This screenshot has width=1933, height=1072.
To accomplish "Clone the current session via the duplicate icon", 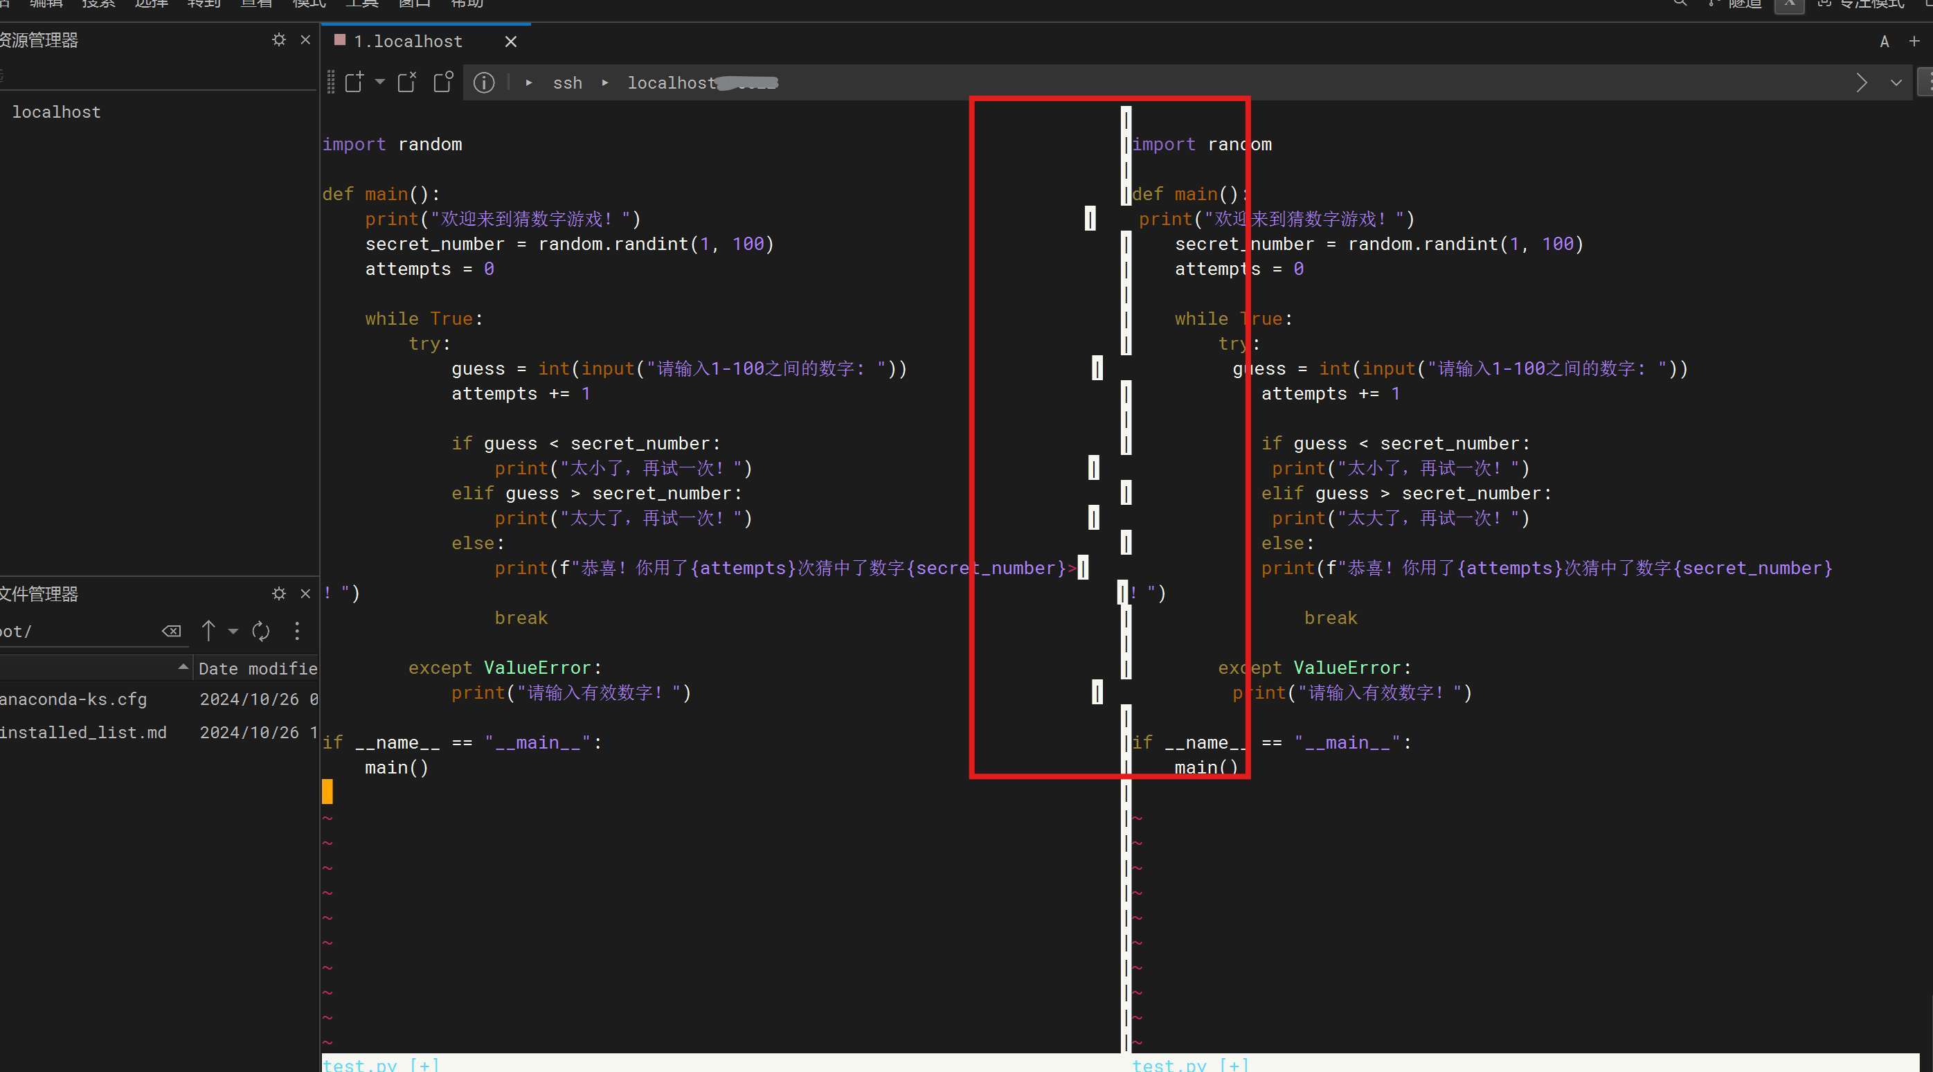I will click(442, 81).
